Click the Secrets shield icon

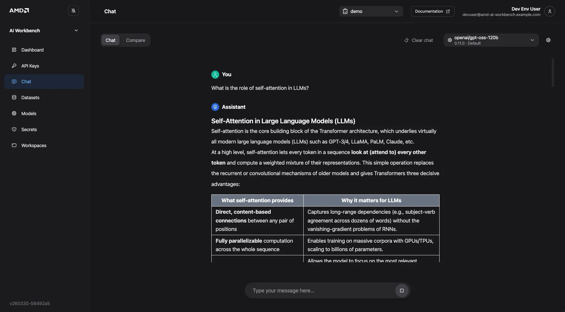[x=14, y=129]
